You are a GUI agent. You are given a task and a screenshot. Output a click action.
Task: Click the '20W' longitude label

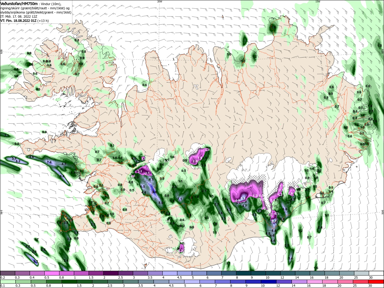click(x=160, y=1)
